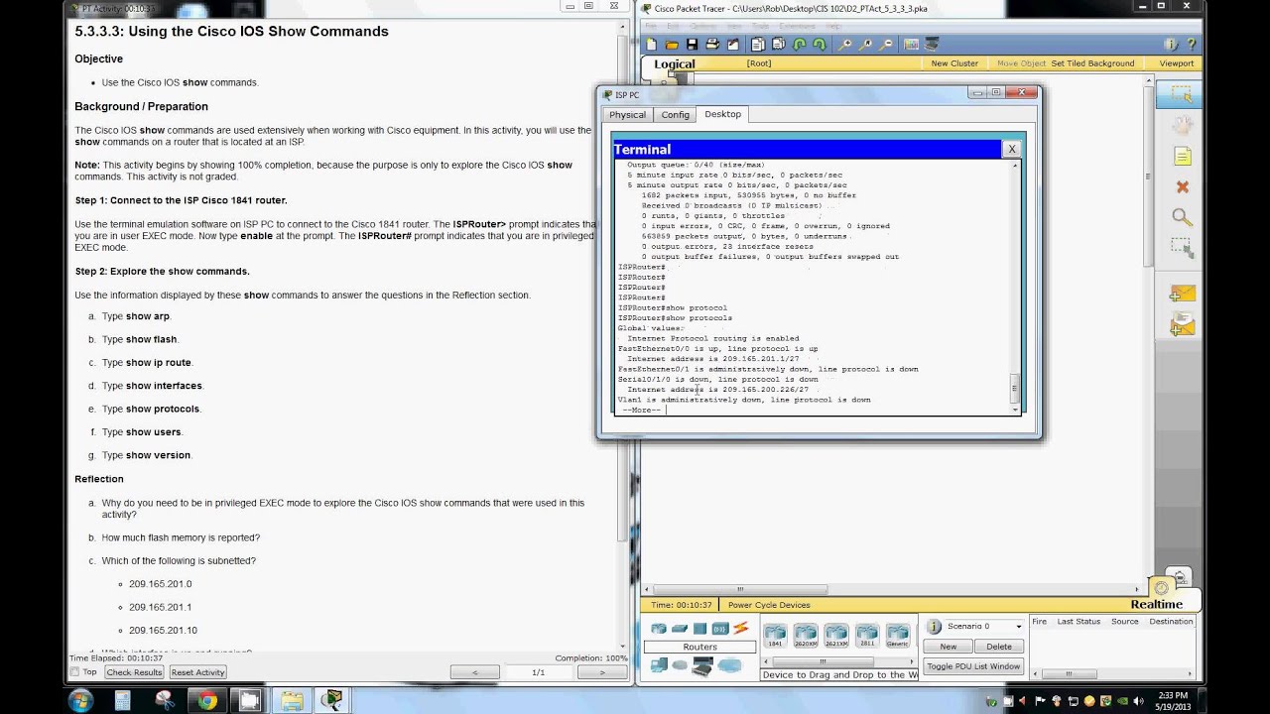Viewport: 1270px width, 714px height.
Task: Click the New scenario button
Action: [x=949, y=647]
